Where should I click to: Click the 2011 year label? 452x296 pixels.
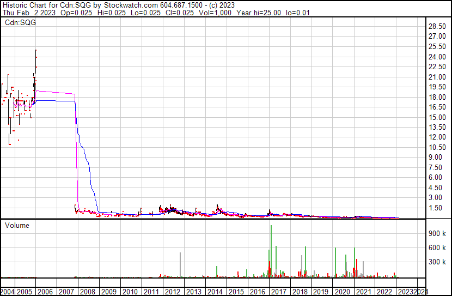[151, 292]
